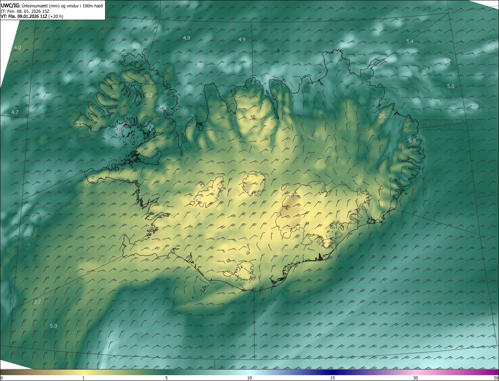Click the valid time line "VT: Fös. 09.01.2026 11Z (+20 h)"
This screenshot has height=381, width=499.
coord(32,17)
